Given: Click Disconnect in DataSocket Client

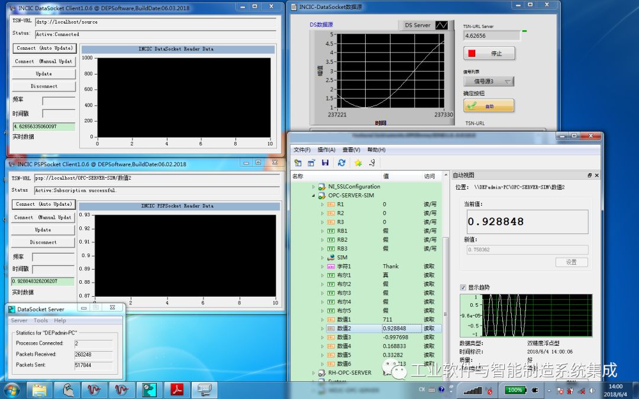Looking at the screenshot, I should tap(44, 86).
